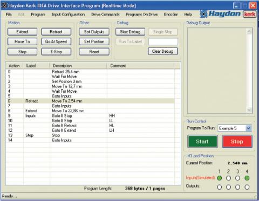Open the Input Configuration menu

(68, 15)
